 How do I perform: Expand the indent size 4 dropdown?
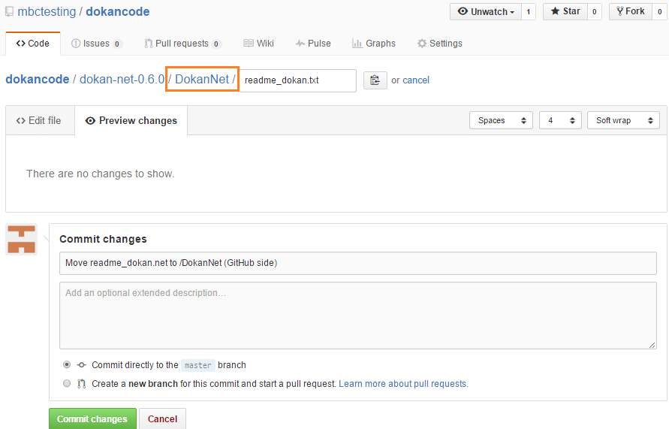click(560, 120)
